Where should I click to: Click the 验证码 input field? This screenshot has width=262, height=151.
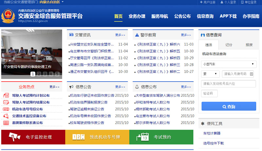209,93
